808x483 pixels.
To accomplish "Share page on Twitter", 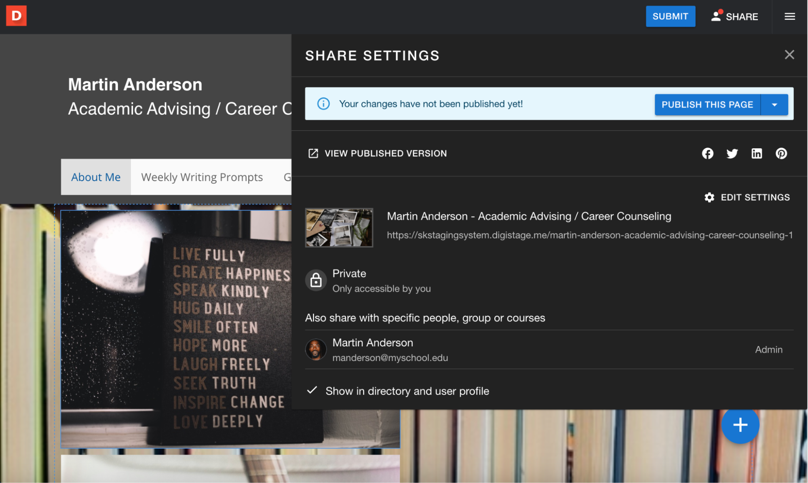I will coord(732,154).
